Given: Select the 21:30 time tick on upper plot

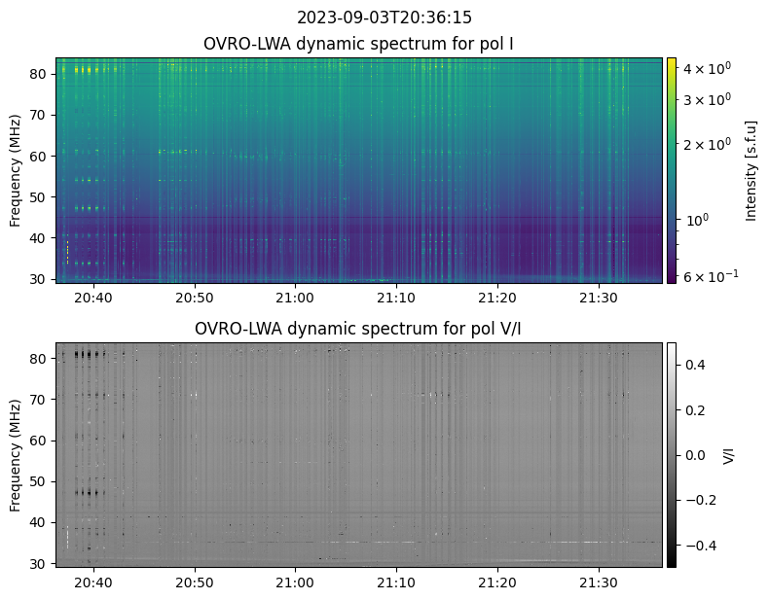Looking at the screenshot, I should point(598,297).
